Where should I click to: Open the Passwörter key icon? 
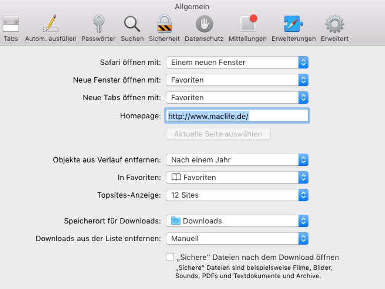point(99,24)
